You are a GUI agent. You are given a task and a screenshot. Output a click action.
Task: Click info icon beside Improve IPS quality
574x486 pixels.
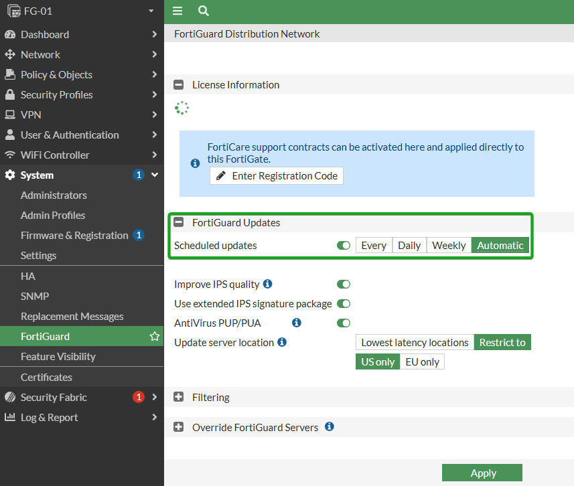268,284
